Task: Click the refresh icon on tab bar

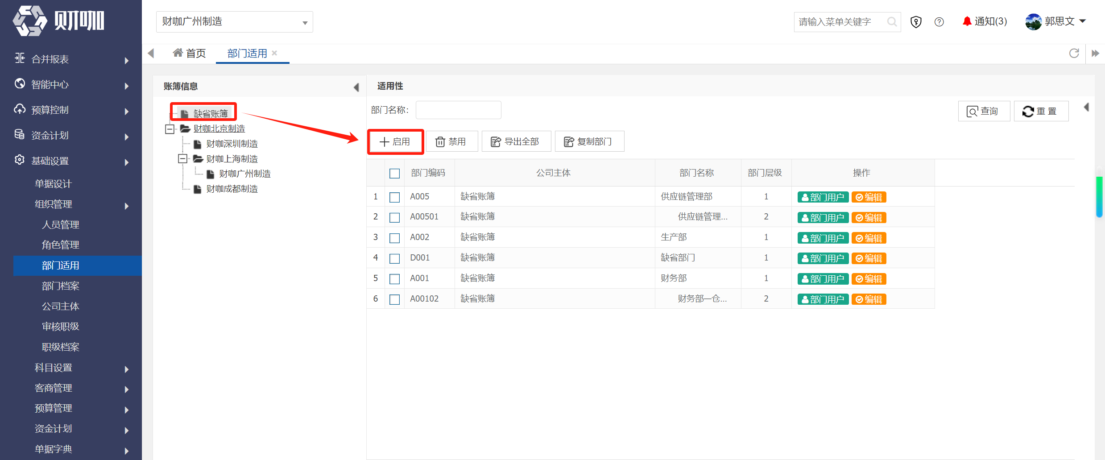Action: click(x=1074, y=54)
